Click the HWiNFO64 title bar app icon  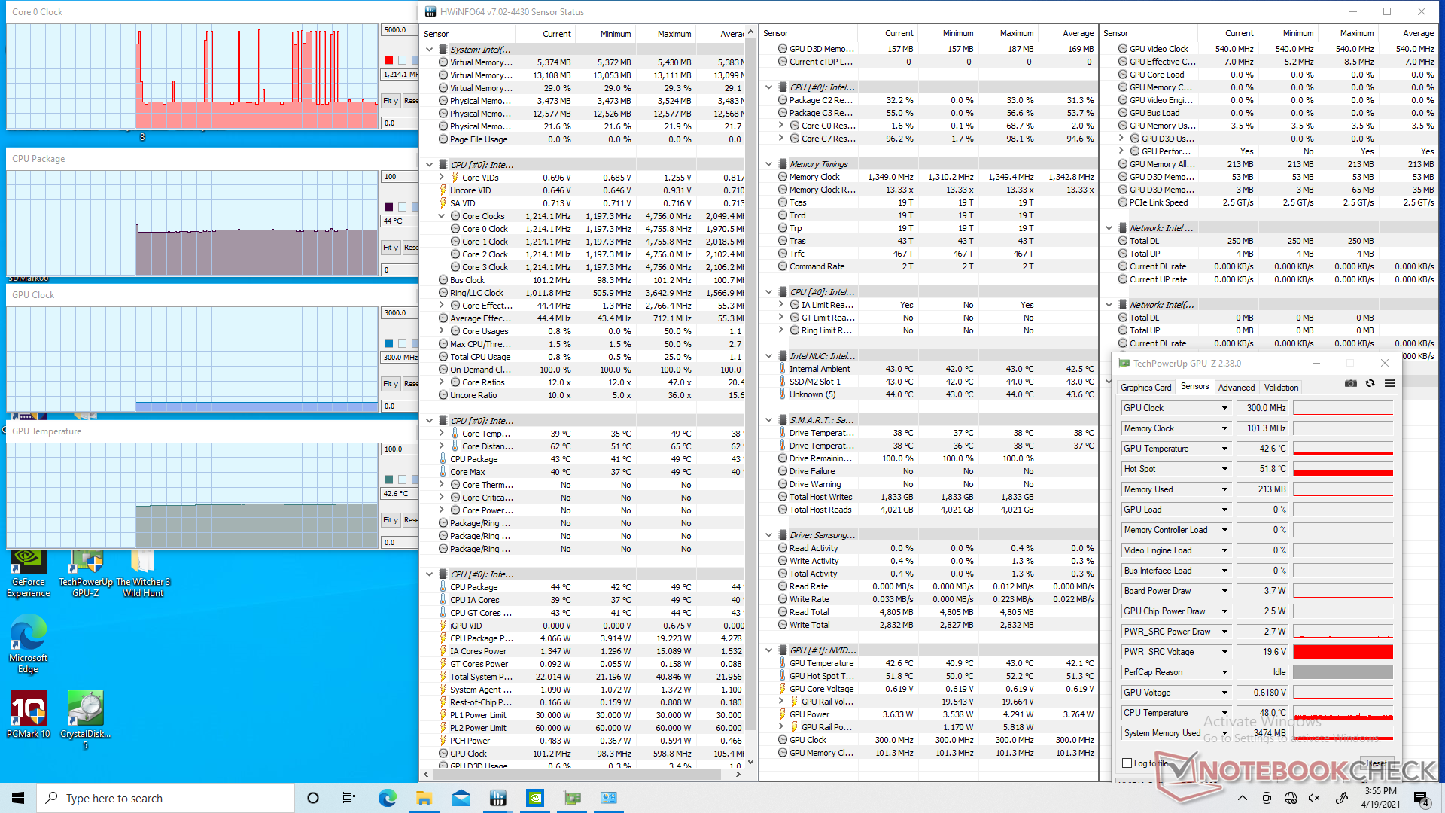click(x=430, y=11)
